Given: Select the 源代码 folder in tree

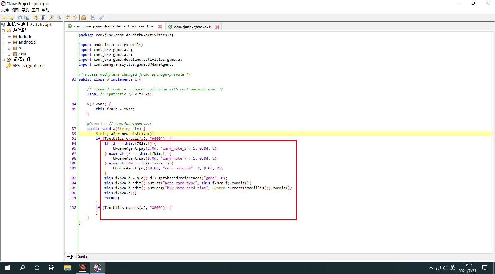Looking at the screenshot, I should 19,30.
